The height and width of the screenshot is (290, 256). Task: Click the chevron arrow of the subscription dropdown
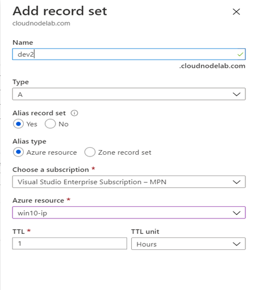(x=236, y=182)
